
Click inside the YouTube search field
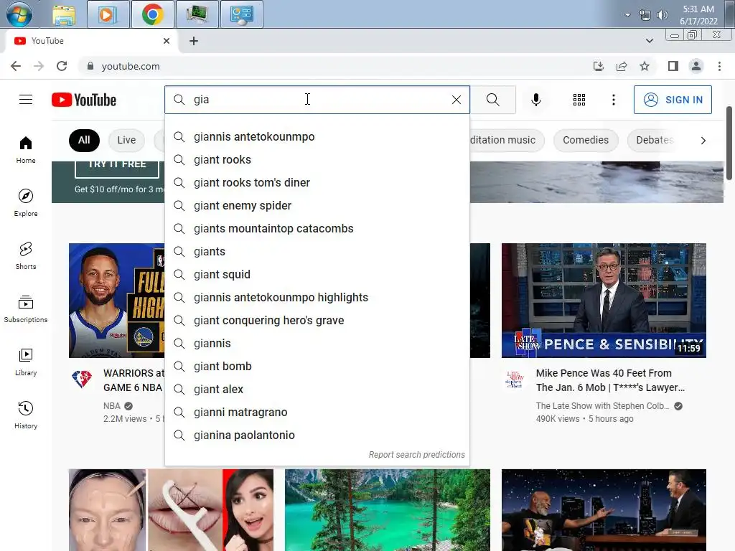click(319, 100)
